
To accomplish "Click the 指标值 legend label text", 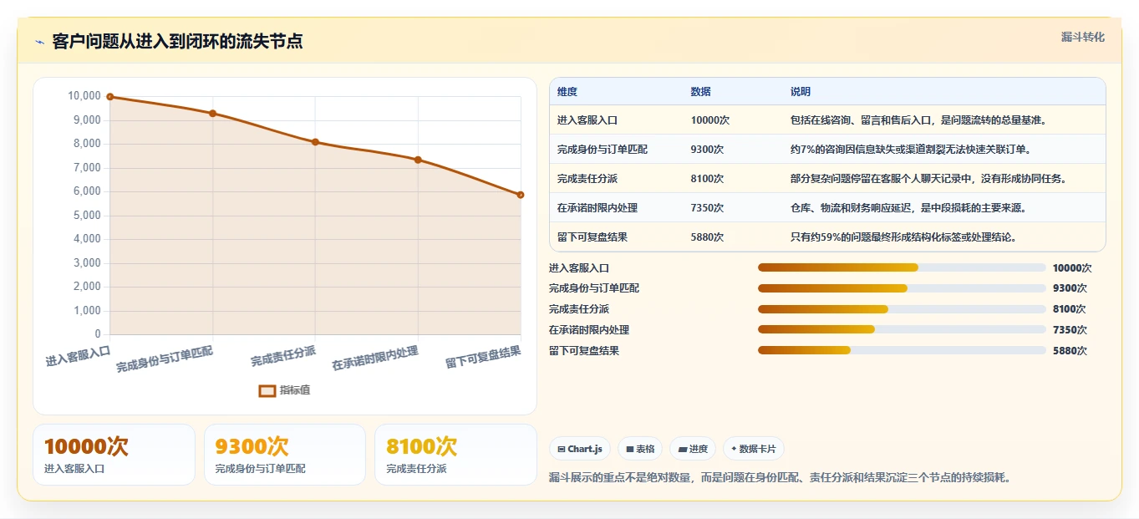I will (295, 390).
